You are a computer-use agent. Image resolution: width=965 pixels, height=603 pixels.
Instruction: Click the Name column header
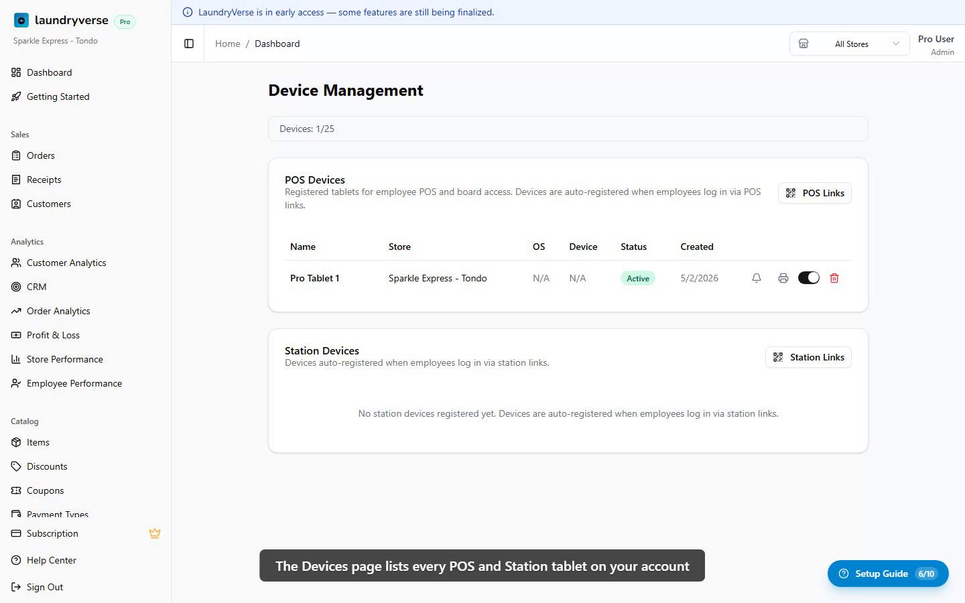pyautogui.click(x=303, y=247)
